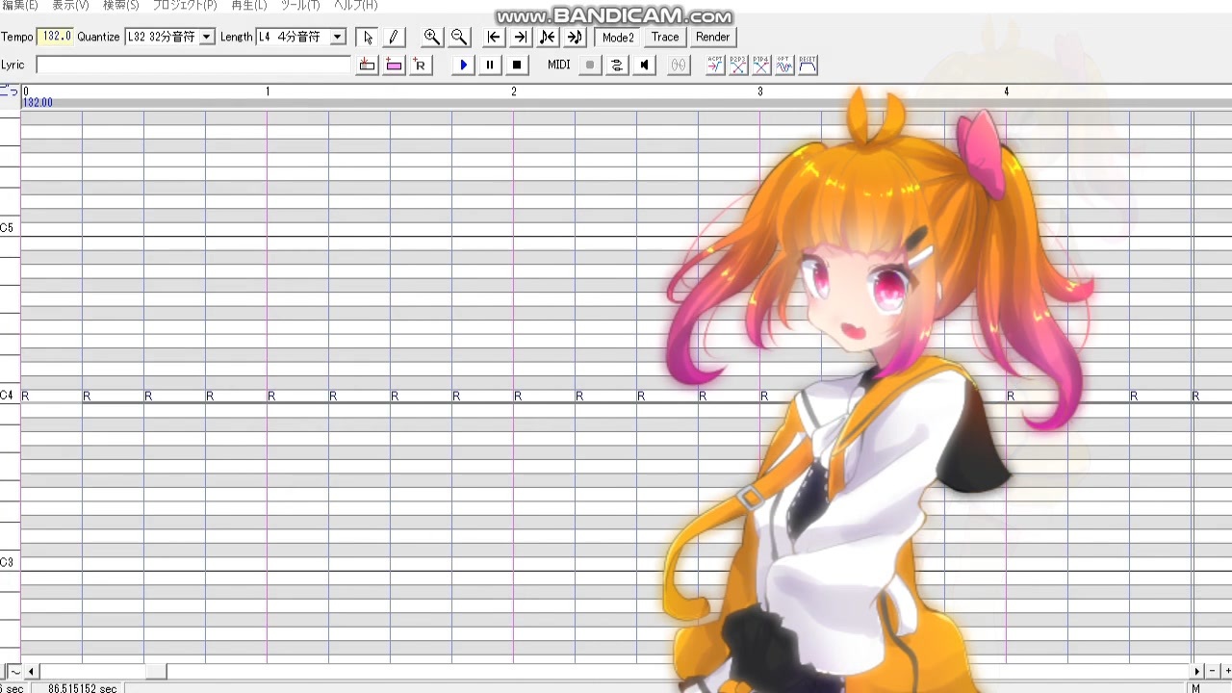1232x693 pixels.
Task: Toggle the Mode2 button
Action: (618, 38)
